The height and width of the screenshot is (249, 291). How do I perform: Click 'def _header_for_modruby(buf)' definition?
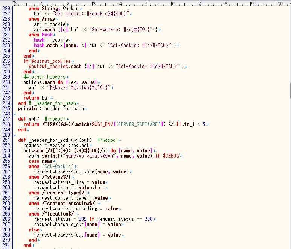click(55, 140)
